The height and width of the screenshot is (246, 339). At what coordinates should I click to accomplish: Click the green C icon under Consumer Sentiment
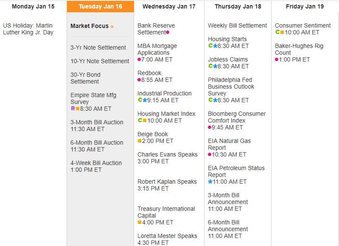[277, 32]
